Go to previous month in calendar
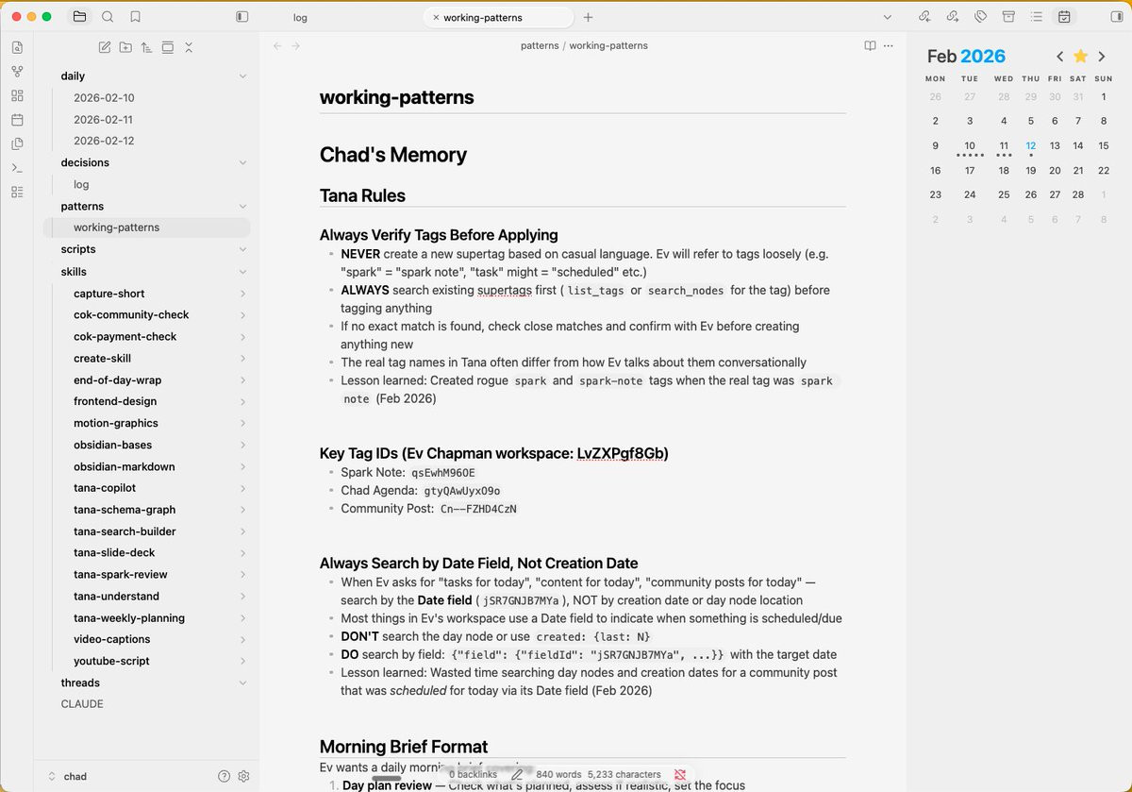The image size is (1132, 792). pyautogui.click(x=1060, y=57)
